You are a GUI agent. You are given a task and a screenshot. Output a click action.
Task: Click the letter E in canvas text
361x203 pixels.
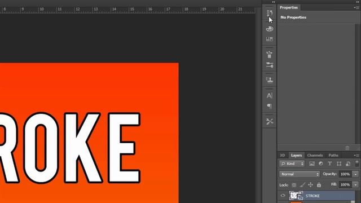[124, 148]
